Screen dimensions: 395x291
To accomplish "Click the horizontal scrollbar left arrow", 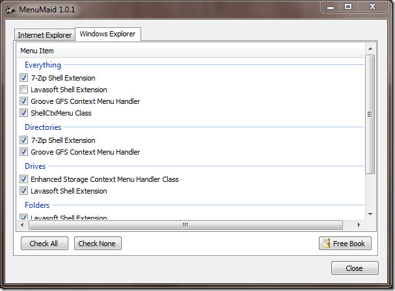I will [x=22, y=225].
